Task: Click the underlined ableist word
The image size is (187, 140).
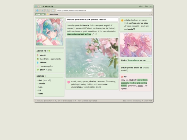Action: coord(140,86)
